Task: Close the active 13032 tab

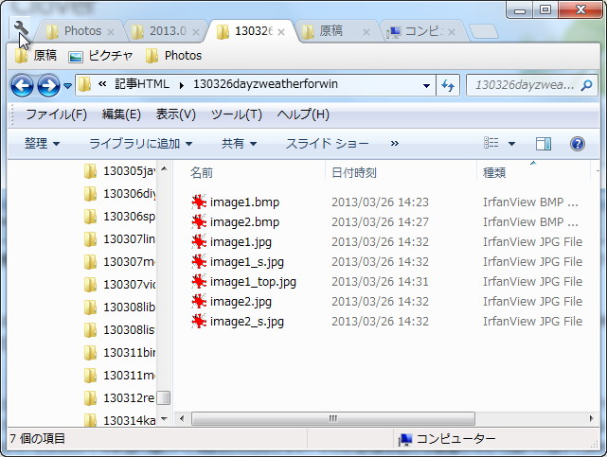Action: [x=281, y=32]
